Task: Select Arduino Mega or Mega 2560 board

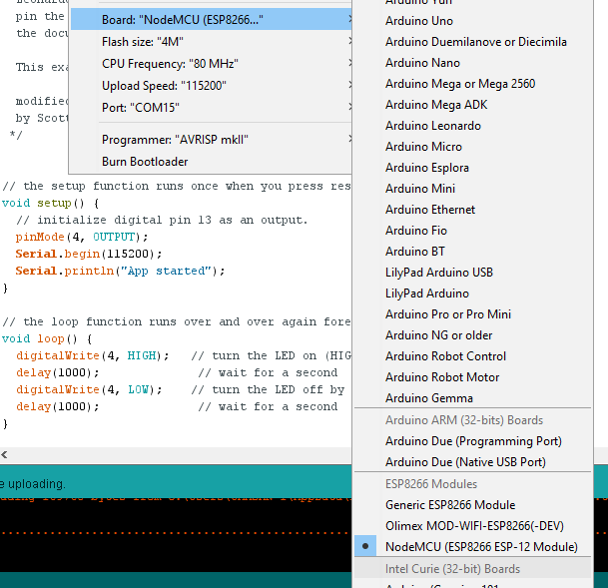Action: coord(473,83)
